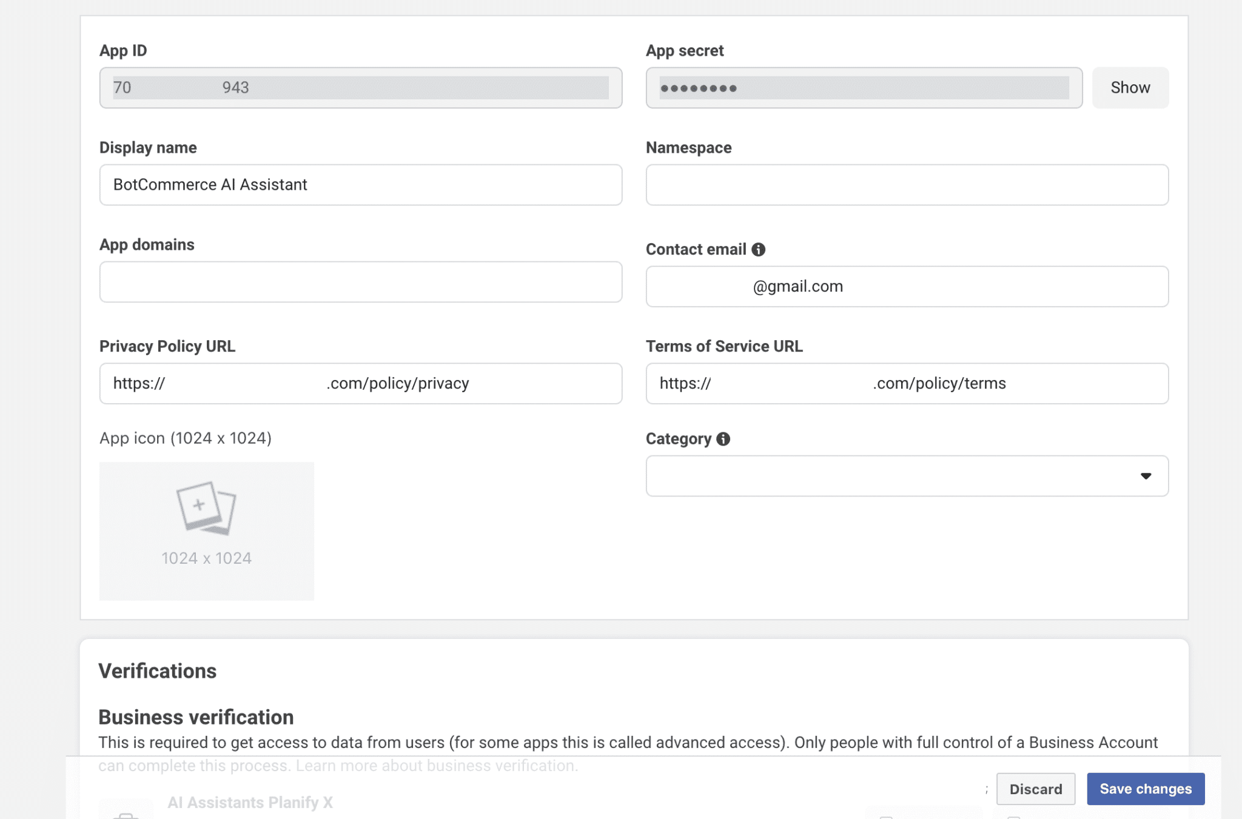Open the Category dropdown
Screen dimensions: 1242x819
coord(907,476)
